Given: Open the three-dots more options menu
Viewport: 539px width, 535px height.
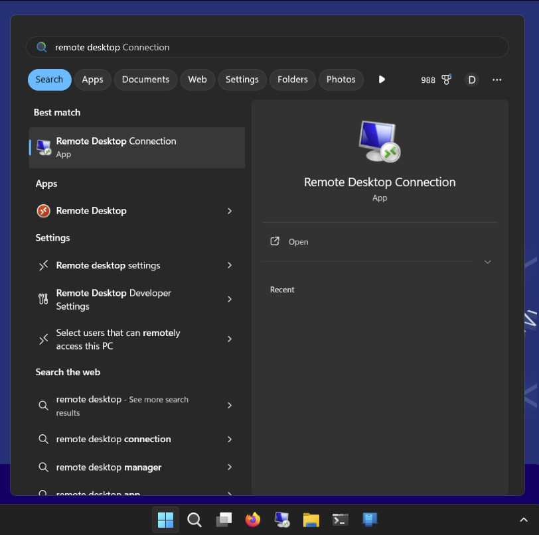Looking at the screenshot, I should click(x=497, y=80).
